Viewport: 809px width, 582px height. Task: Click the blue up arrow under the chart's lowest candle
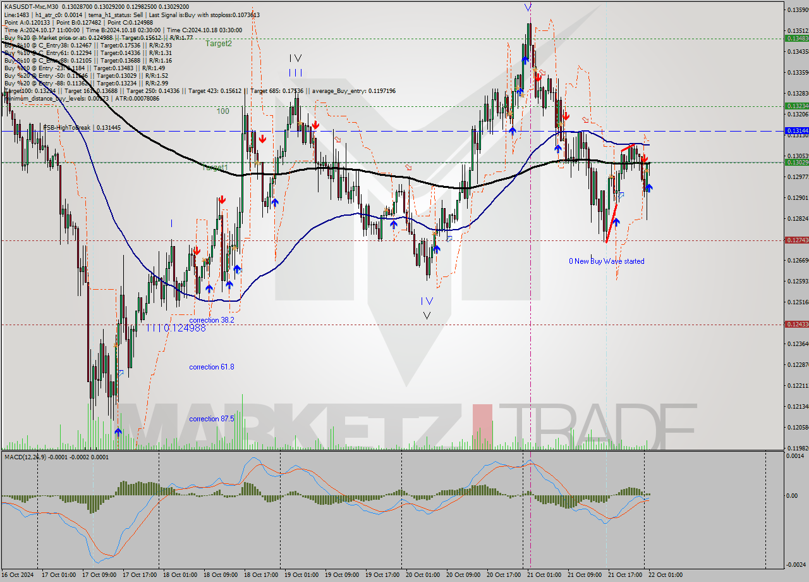coord(118,431)
